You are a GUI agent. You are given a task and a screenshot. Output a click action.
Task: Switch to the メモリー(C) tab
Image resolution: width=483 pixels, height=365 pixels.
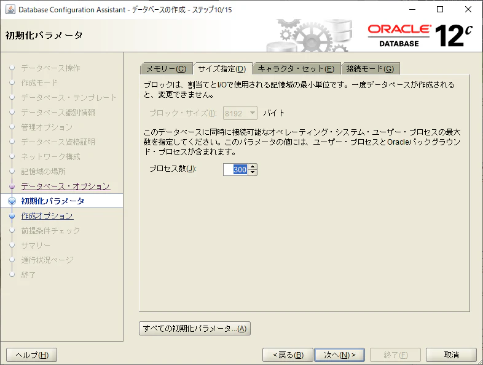coord(167,68)
